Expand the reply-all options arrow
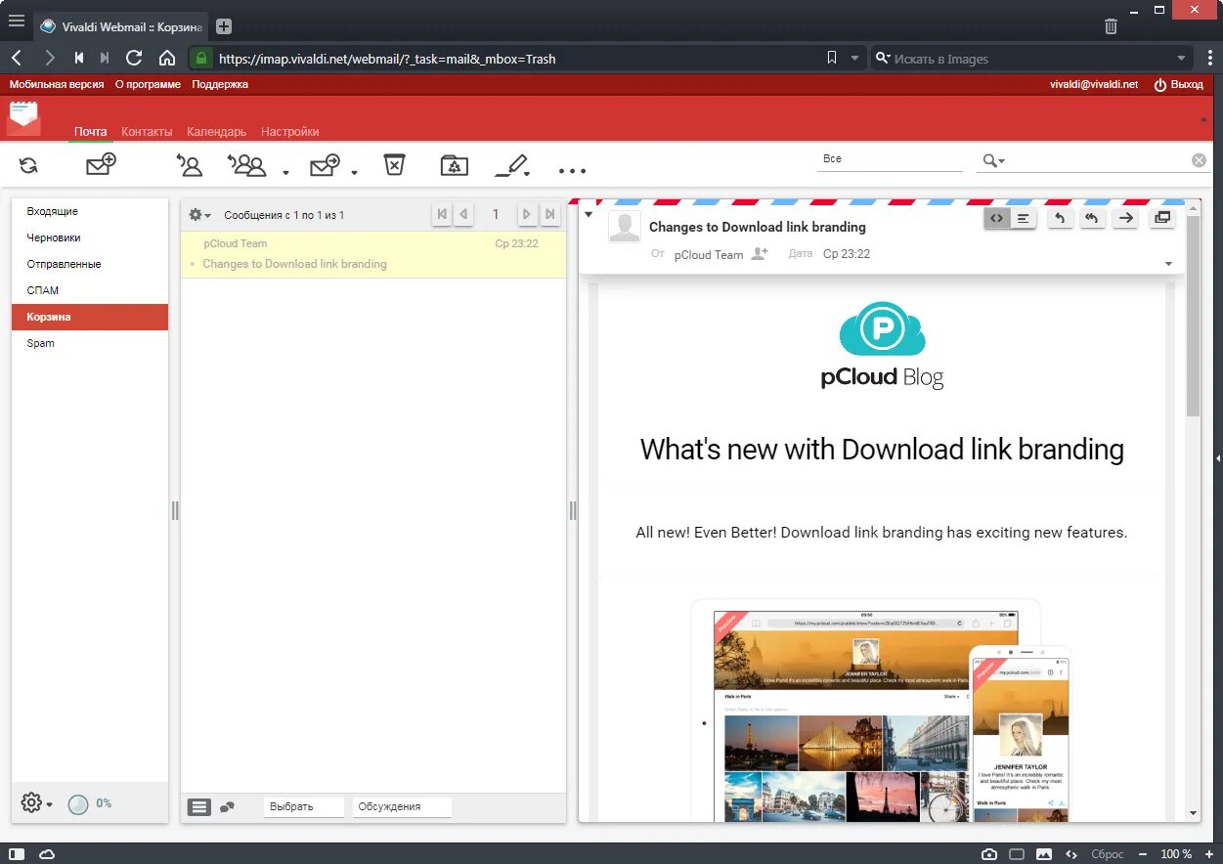The width and height of the screenshot is (1223, 864). [x=285, y=173]
